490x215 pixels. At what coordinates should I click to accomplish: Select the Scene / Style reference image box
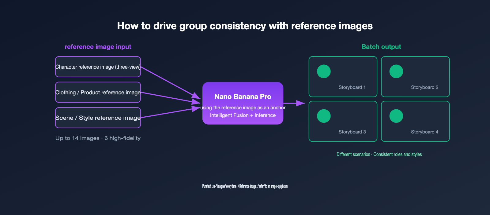click(x=98, y=118)
